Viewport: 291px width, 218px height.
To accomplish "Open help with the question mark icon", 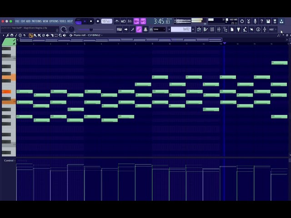I will [x=262, y=21].
